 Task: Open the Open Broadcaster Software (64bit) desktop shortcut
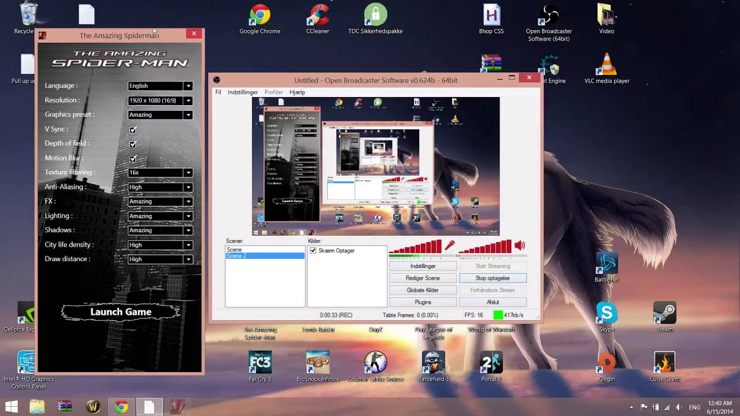coord(549,23)
